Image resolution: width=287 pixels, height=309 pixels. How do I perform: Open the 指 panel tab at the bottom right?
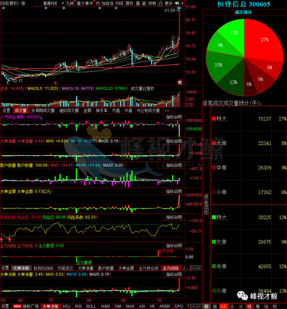click(215, 306)
